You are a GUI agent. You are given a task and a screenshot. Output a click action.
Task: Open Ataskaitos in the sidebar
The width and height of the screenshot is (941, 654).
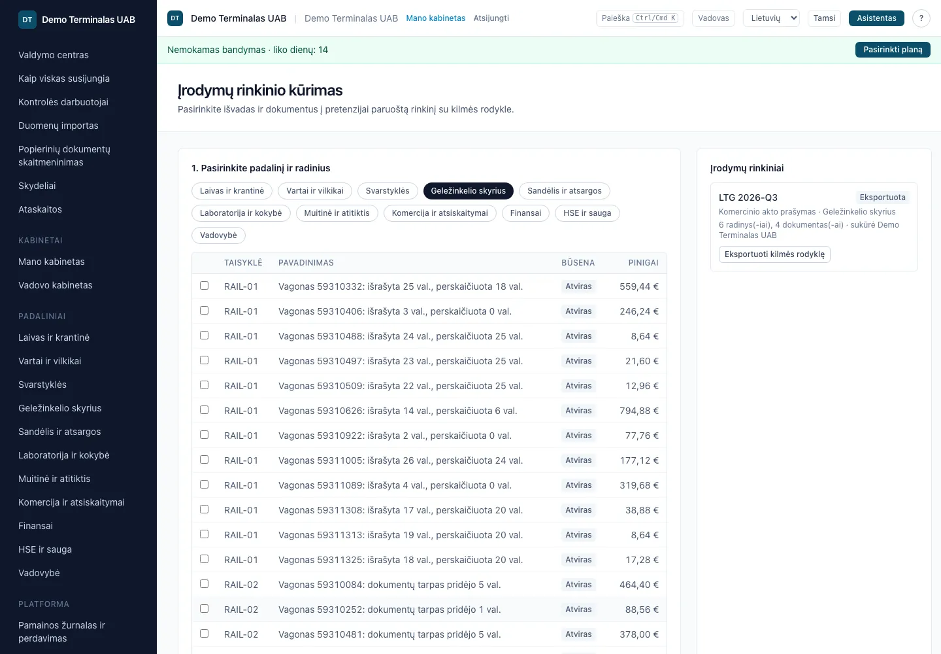click(40, 209)
